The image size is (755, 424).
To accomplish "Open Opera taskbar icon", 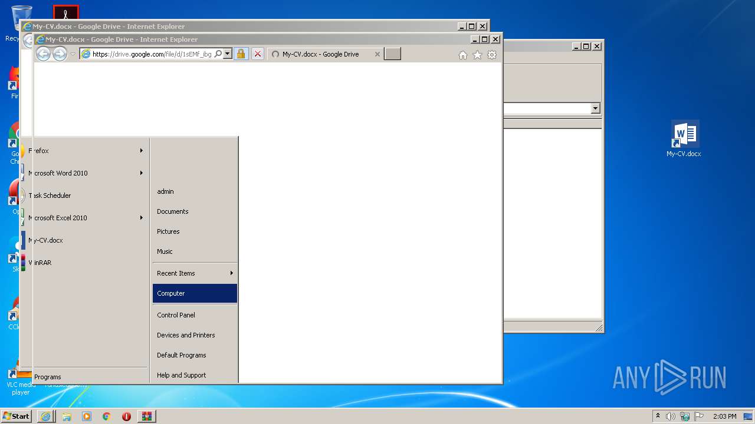I will click(x=126, y=416).
